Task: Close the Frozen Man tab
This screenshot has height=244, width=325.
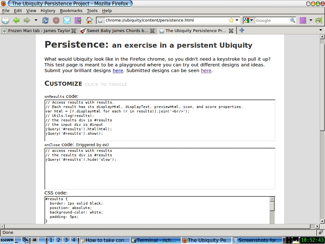Action: coord(74,31)
